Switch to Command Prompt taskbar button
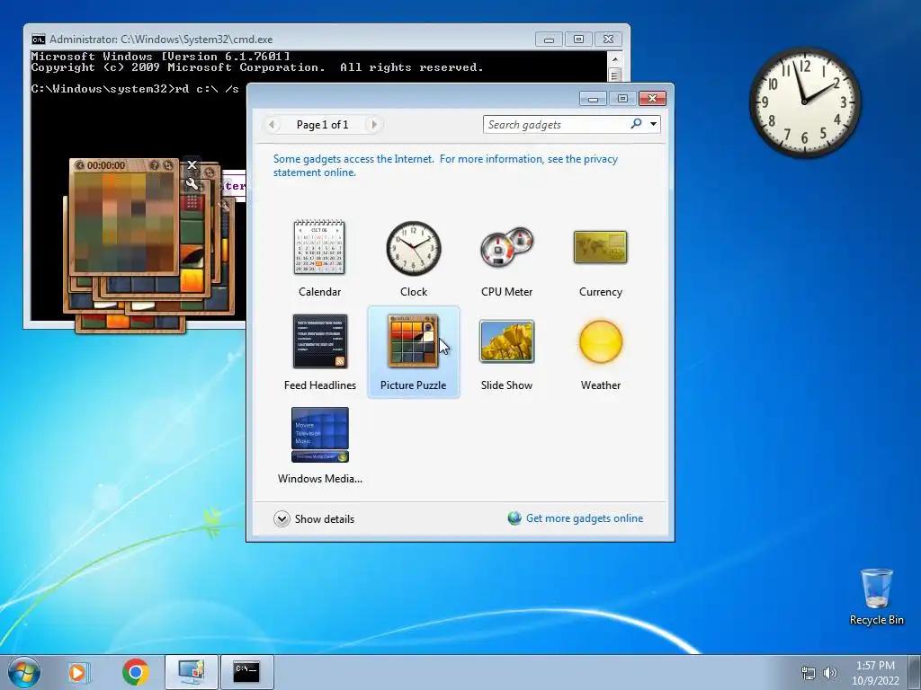Image resolution: width=921 pixels, height=690 pixels. coord(246,672)
